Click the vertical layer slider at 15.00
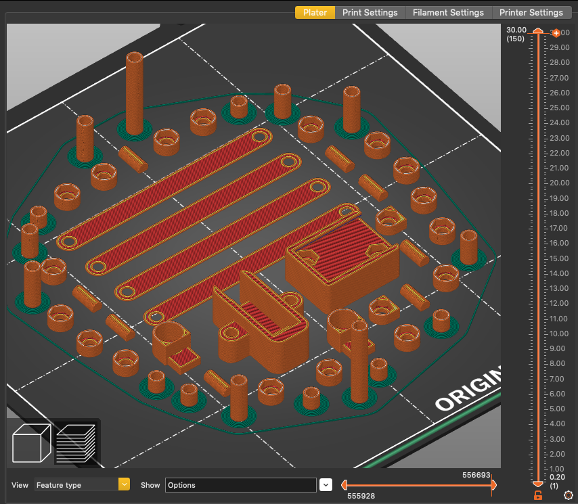Viewport: 578px width, 504px height. [538, 258]
